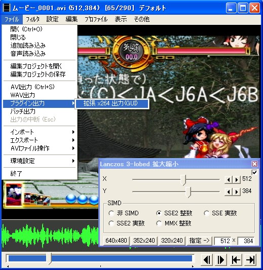Select SSE 実数 radio option

tap(206, 213)
